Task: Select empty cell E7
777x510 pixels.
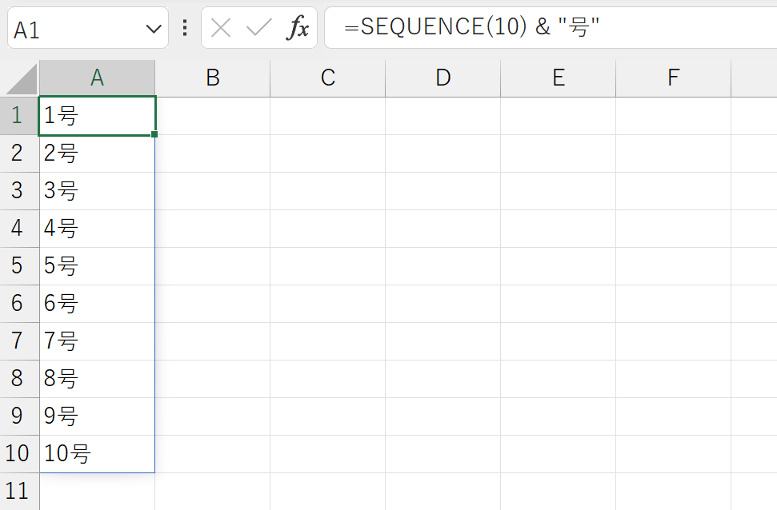Action: (x=559, y=341)
